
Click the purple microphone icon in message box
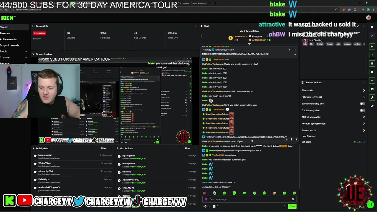pos(206,199)
